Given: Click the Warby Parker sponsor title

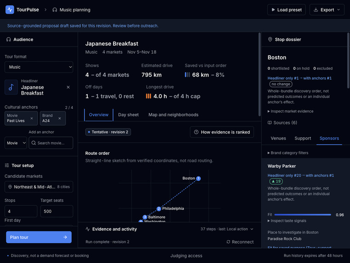Looking at the screenshot, I should click(282, 166).
